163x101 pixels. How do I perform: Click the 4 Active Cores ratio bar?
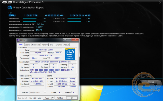click(x=77, y=21)
